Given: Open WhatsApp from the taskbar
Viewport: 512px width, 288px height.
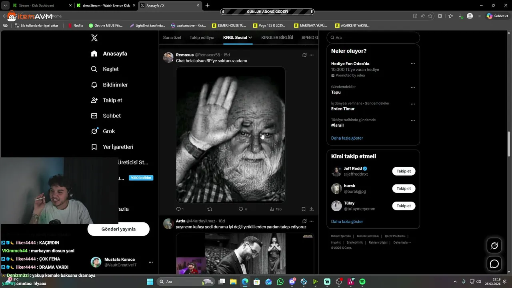Looking at the screenshot, I should click(280, 282).
